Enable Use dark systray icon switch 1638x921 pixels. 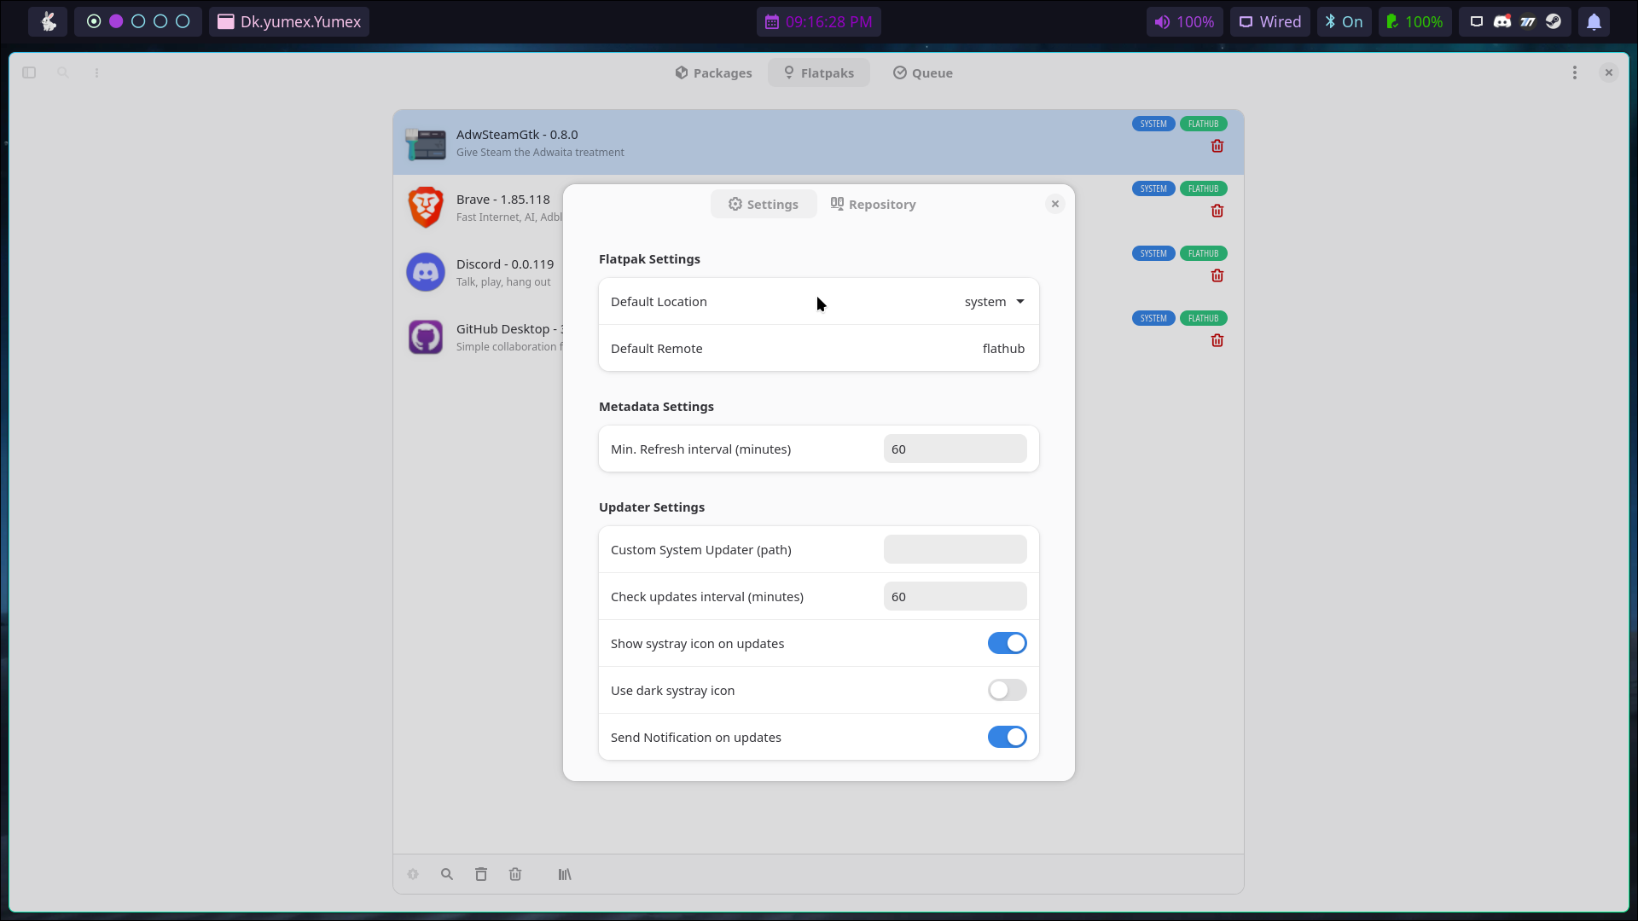point(1007,691)
